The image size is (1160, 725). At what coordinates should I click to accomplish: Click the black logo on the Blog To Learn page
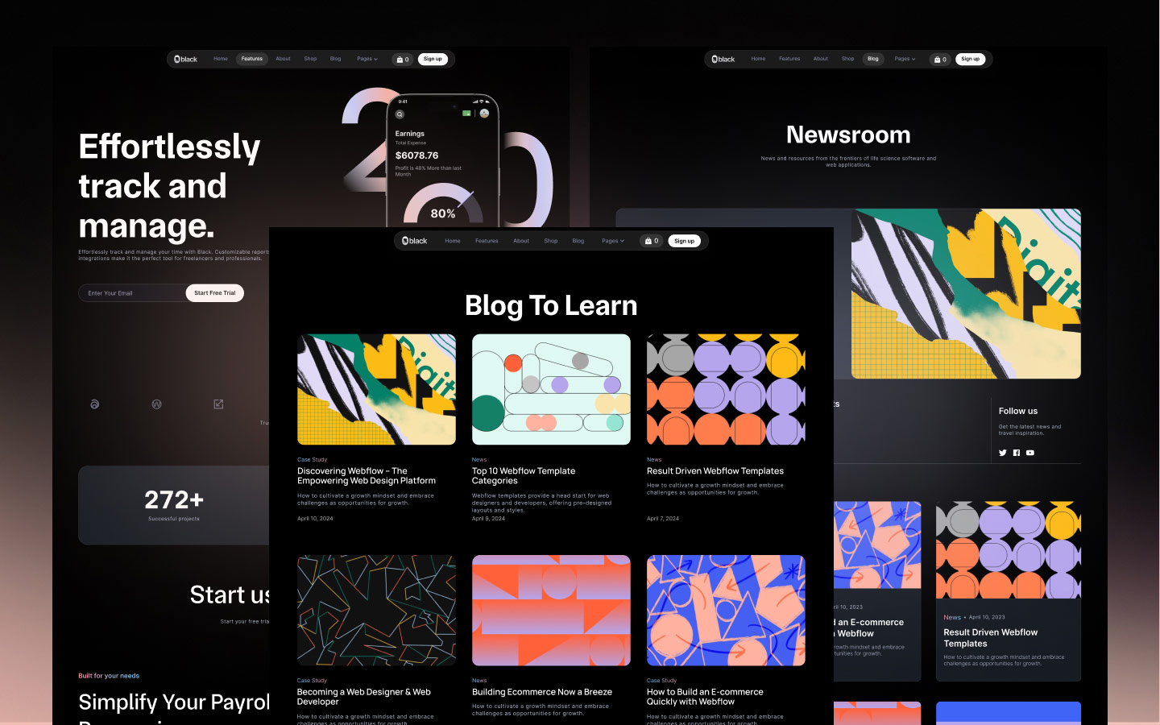[414, 241]
